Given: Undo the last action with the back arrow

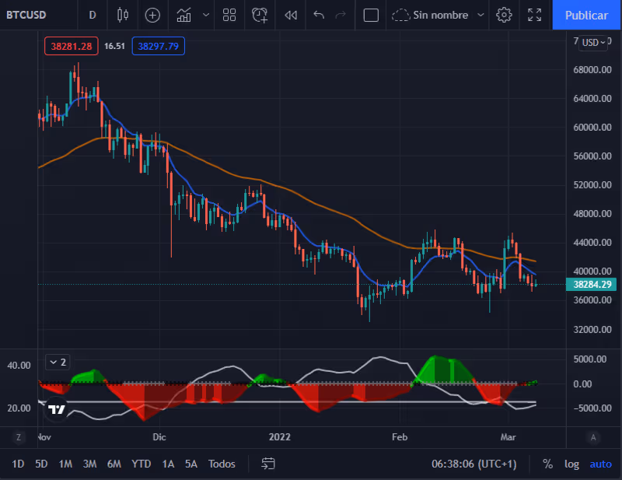Looking at the screenshot, I should 319,15.
